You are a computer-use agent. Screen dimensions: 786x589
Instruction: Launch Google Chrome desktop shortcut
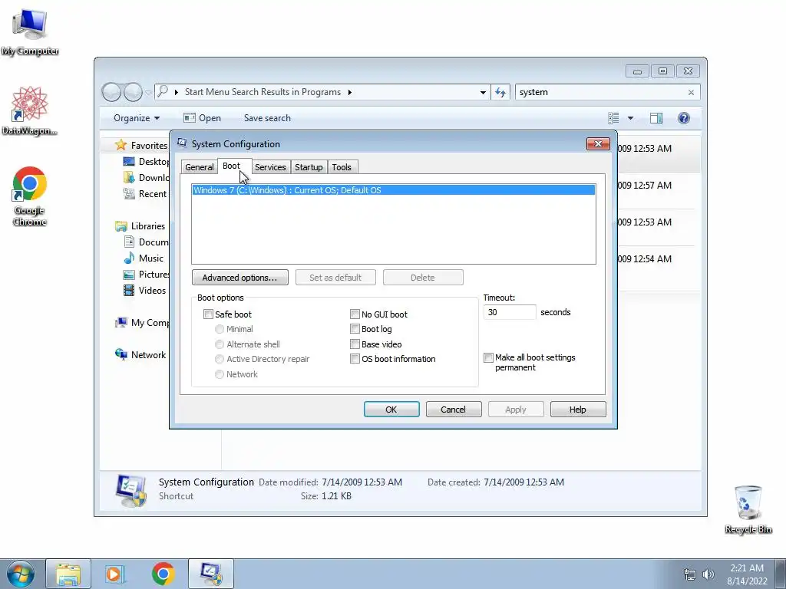coord(29,196)
